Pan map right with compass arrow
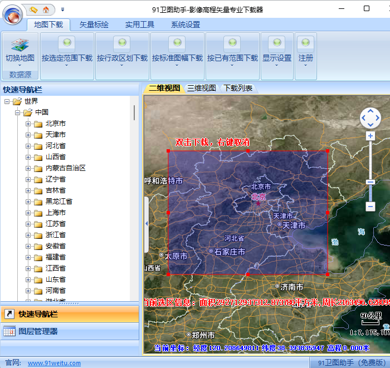390x368 pixels. click(378, 118)
